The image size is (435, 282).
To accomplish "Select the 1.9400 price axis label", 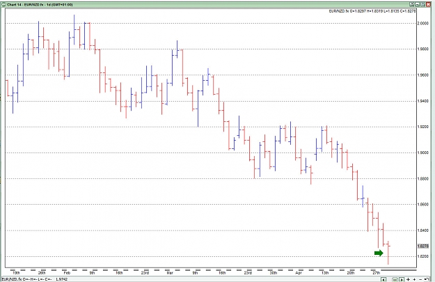I will point(422,101).
